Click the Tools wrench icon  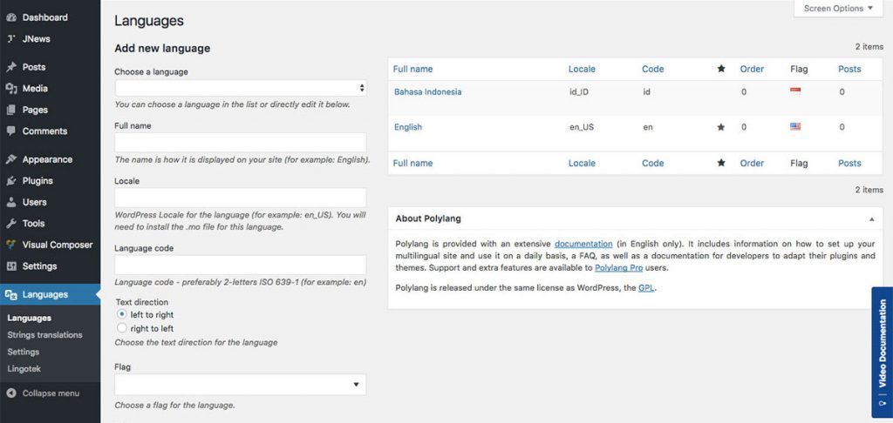11,224
